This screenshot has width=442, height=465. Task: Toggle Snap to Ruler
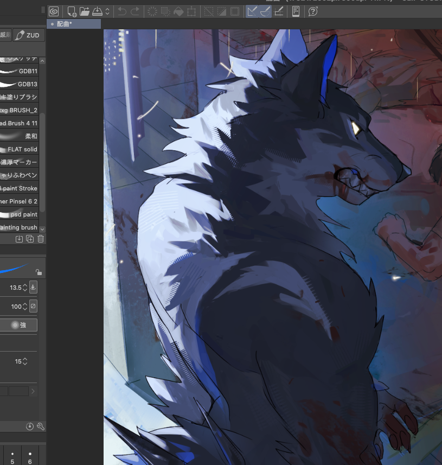(x=252, y=11)
